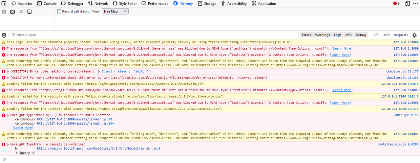
Task: Activate the element picker tool
Action: (x=4, y=4)
